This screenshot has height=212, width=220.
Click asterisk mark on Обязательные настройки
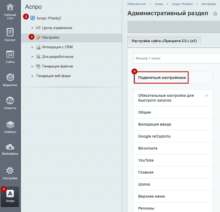(x=207, y=96)
